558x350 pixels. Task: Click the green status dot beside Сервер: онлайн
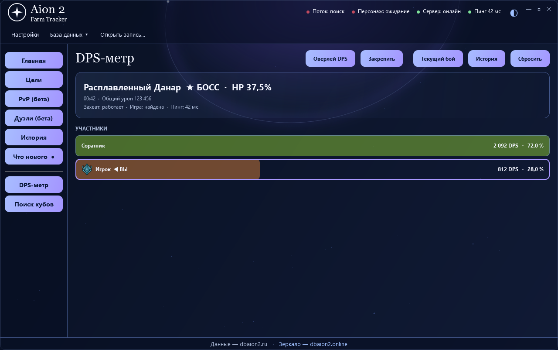pos(418,12)
